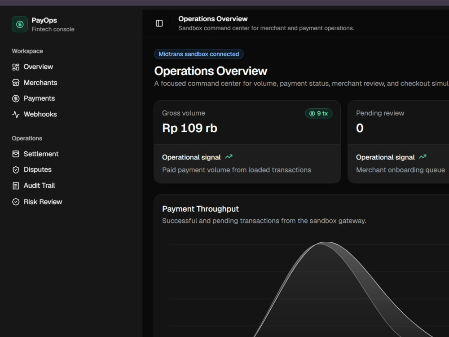Click the PayOps dollar logo icon
The height and width of the screenshot is (337, 449).
tap(20, 24)
